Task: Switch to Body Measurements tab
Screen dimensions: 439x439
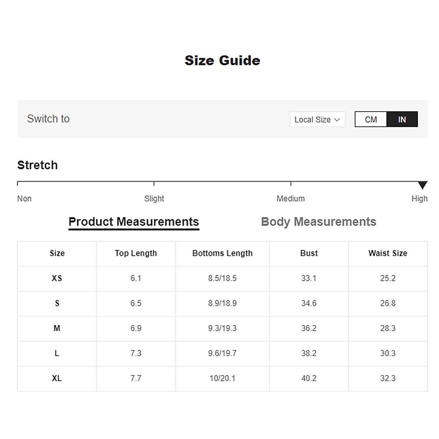Action: pos(318,222)
